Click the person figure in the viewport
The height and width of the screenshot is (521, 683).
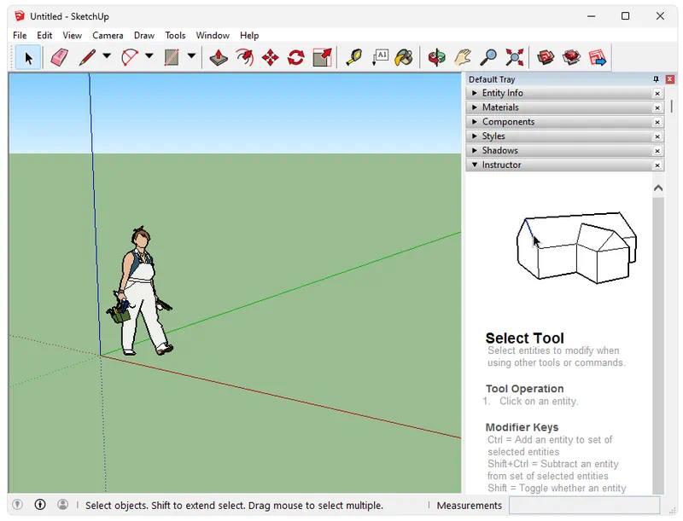tap(140, 291)
